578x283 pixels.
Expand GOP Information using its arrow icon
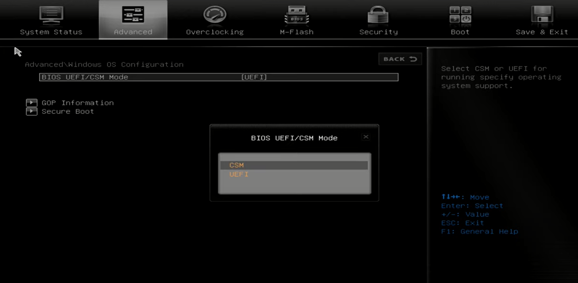(31, 103)
